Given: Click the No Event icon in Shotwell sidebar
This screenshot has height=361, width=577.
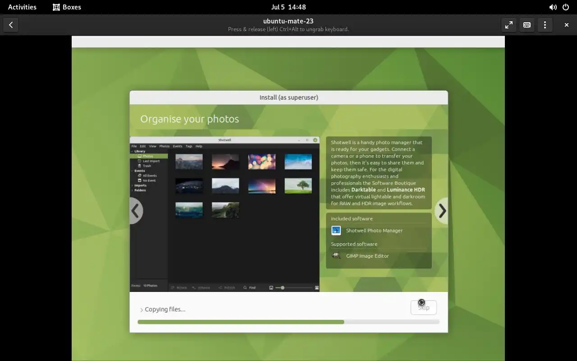Looking at the screenshot, I should pyautogui.click(x=140, y=180).
